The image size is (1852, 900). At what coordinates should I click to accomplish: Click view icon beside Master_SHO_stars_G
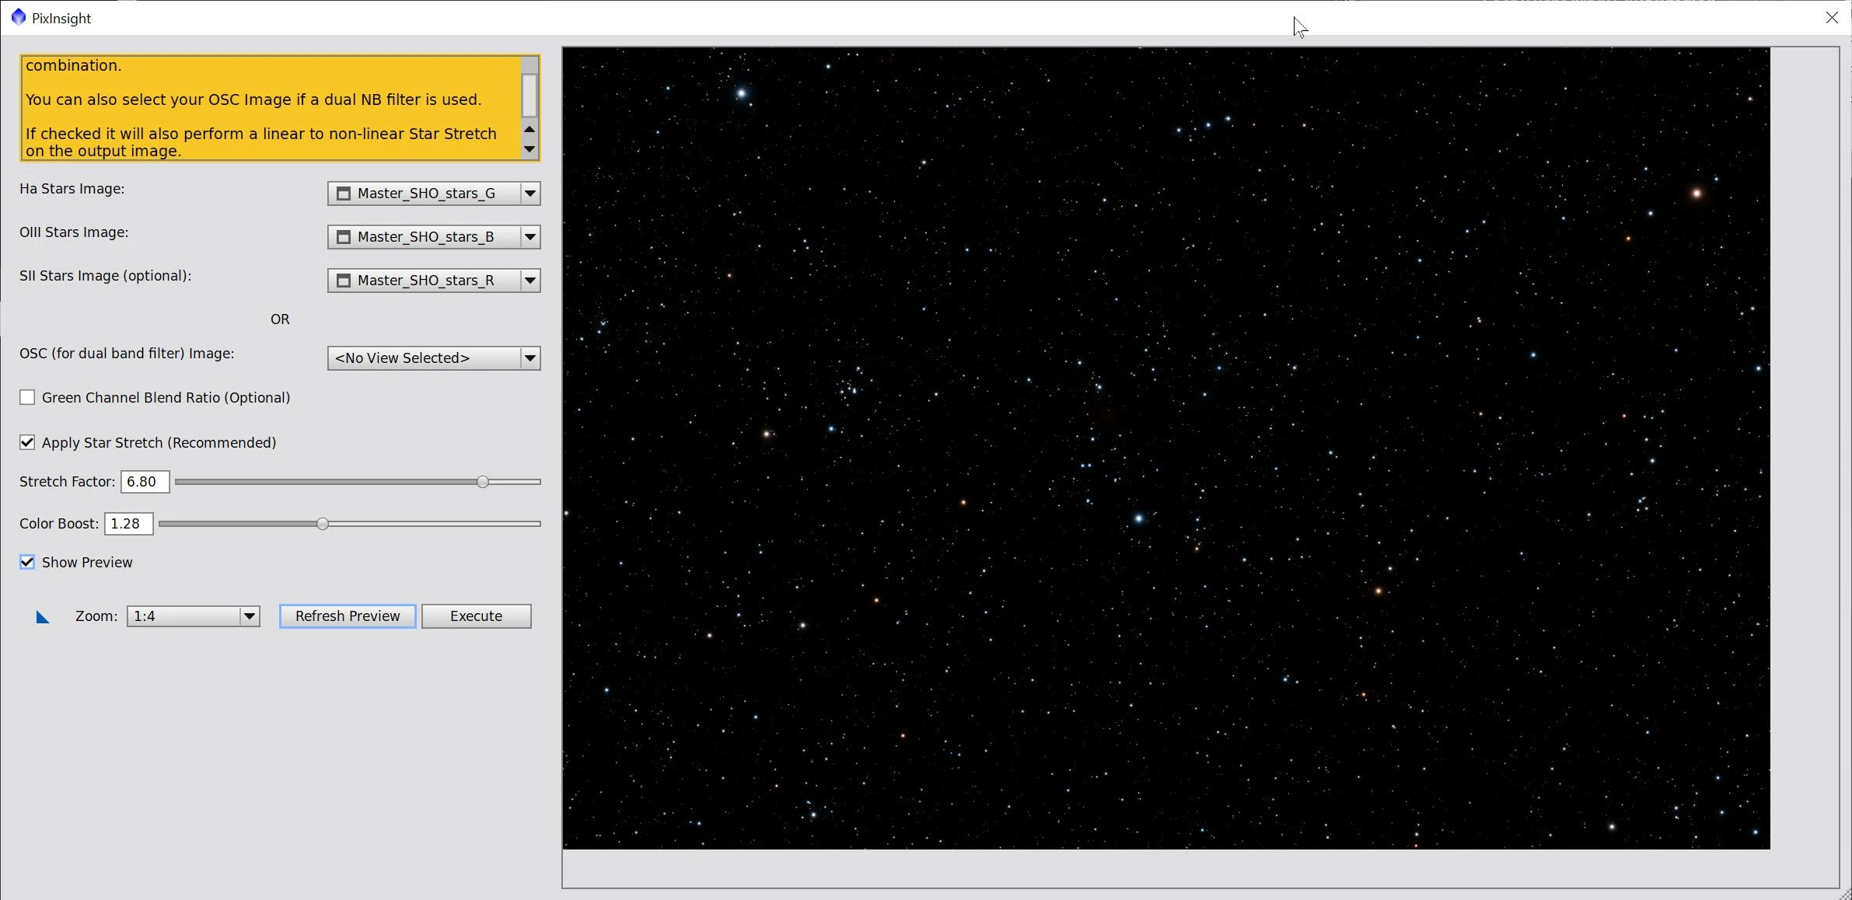(x=344, y=194)
